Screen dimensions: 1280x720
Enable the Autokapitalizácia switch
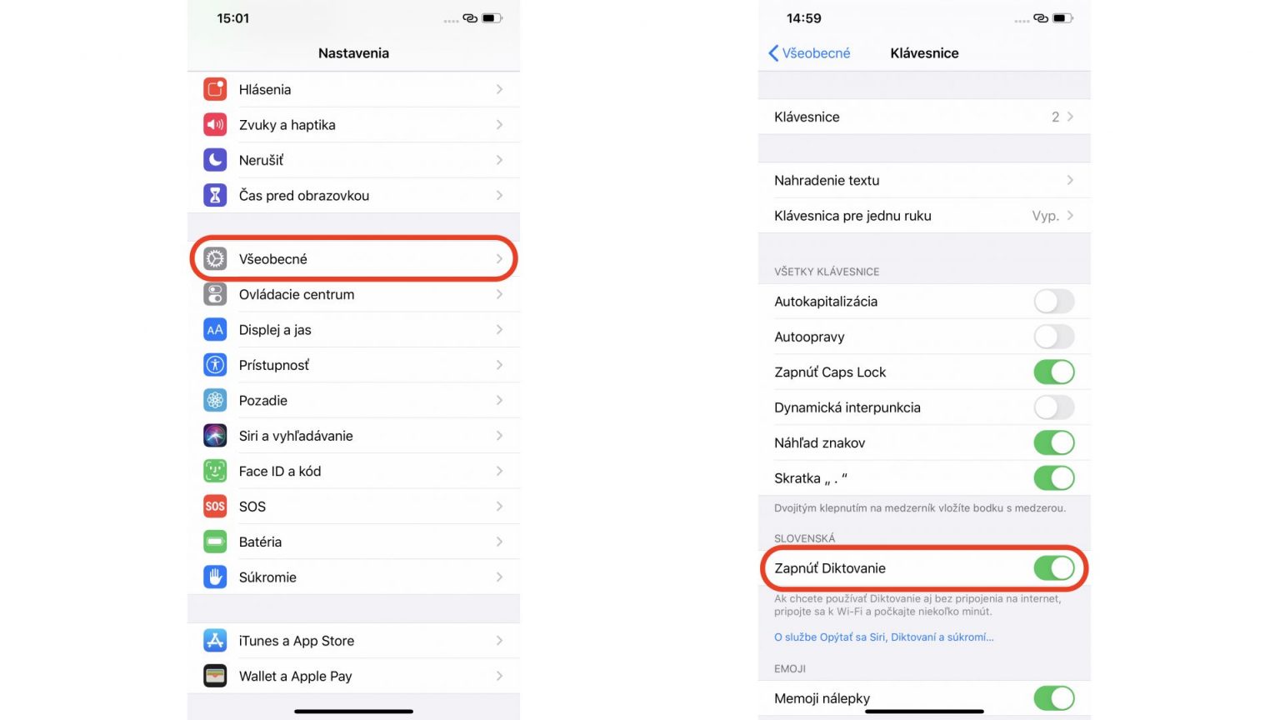(x=1054, y=302)
